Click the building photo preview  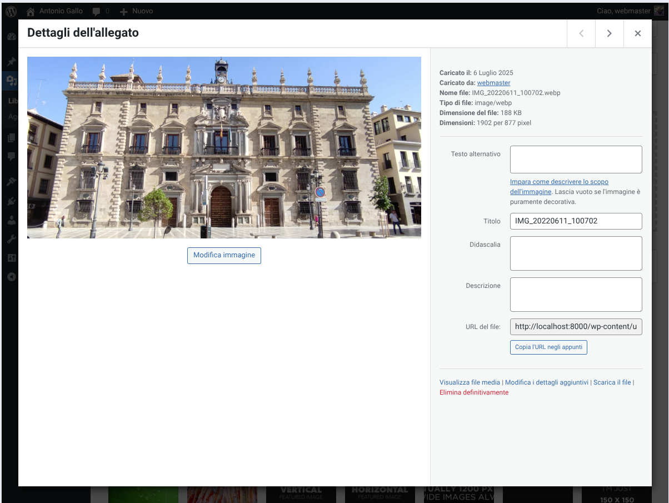pyautogui.click(x=224, y=147)
